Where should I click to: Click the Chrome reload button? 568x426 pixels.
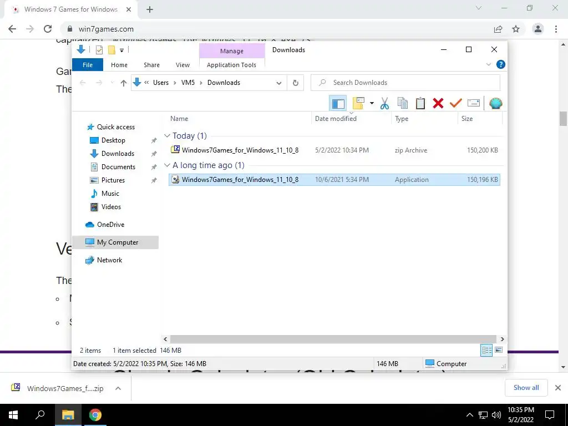point(48,29)
